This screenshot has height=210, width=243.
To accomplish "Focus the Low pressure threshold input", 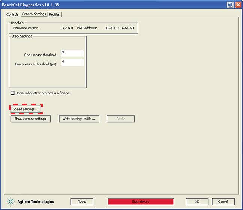I will coord(72,62).
